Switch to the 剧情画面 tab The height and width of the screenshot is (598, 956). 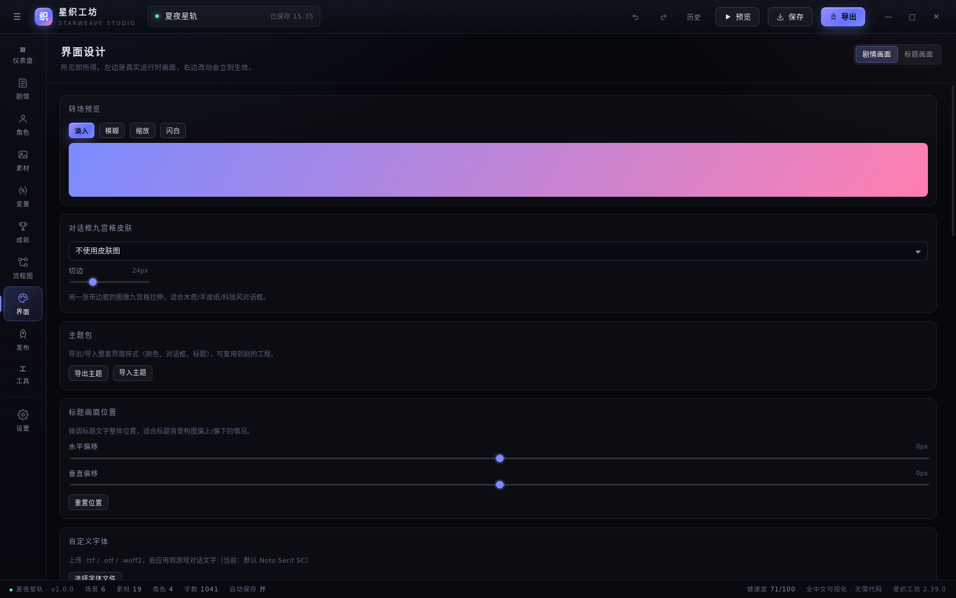point(877,54)
